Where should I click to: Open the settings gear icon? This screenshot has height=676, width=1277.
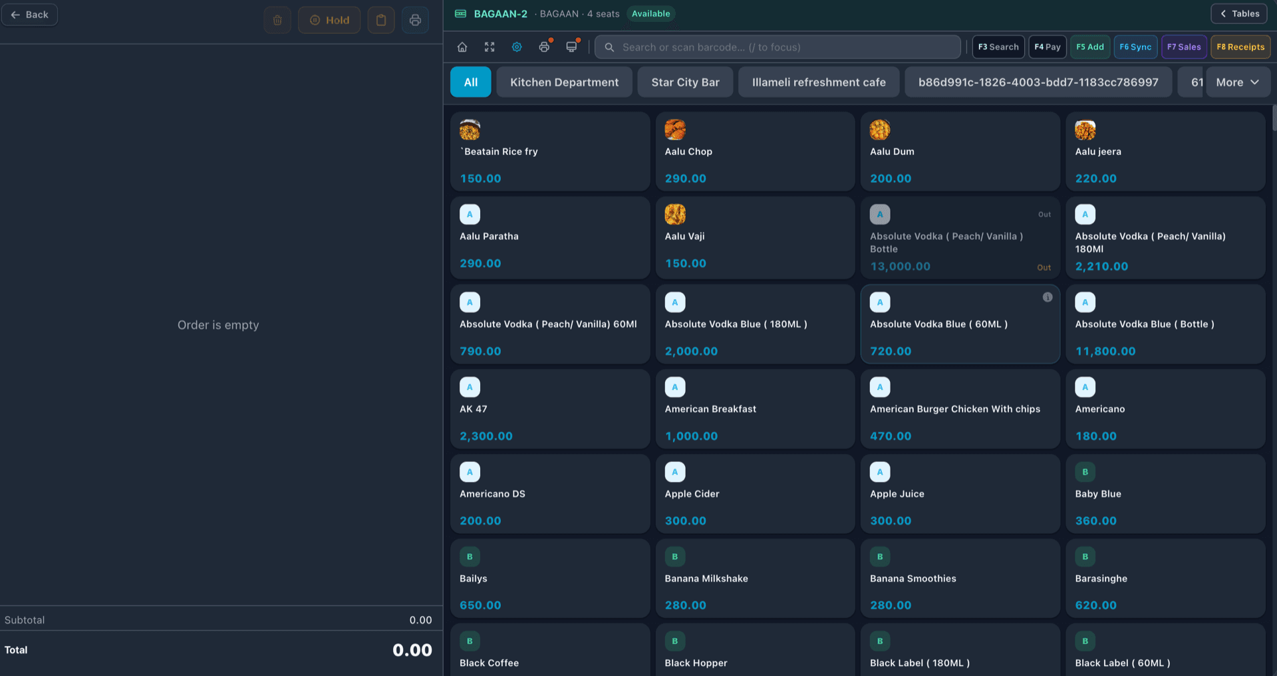[517, 47]
